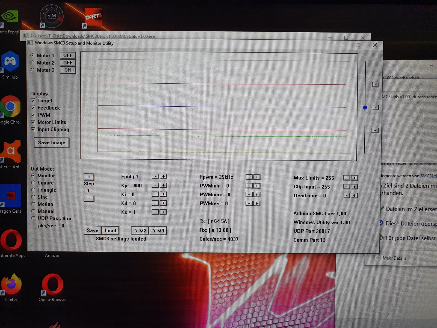Click the top slider minus button
The height and width of the screenshot is (328, 437).
[376, 85]
